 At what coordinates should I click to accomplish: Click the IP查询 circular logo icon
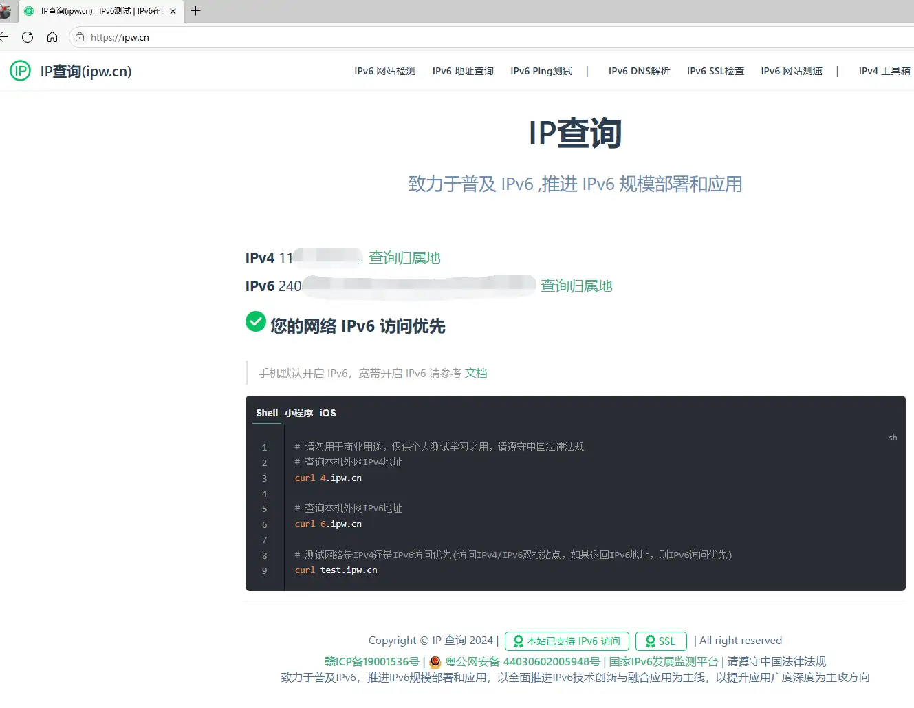(x=20, y=71)
